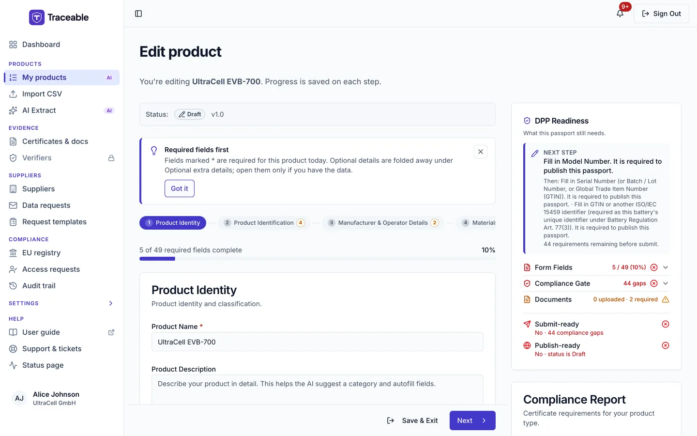Toggle the sidebar panel icon
This screenshot has width=697, height=436.
(138, 14)
